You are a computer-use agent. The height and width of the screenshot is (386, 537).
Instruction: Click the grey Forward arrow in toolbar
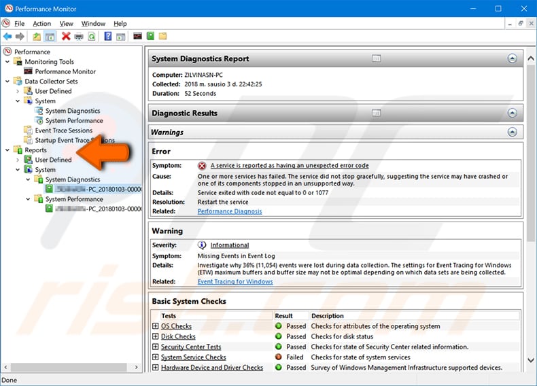pyautogui.click(x=20, y=36)
